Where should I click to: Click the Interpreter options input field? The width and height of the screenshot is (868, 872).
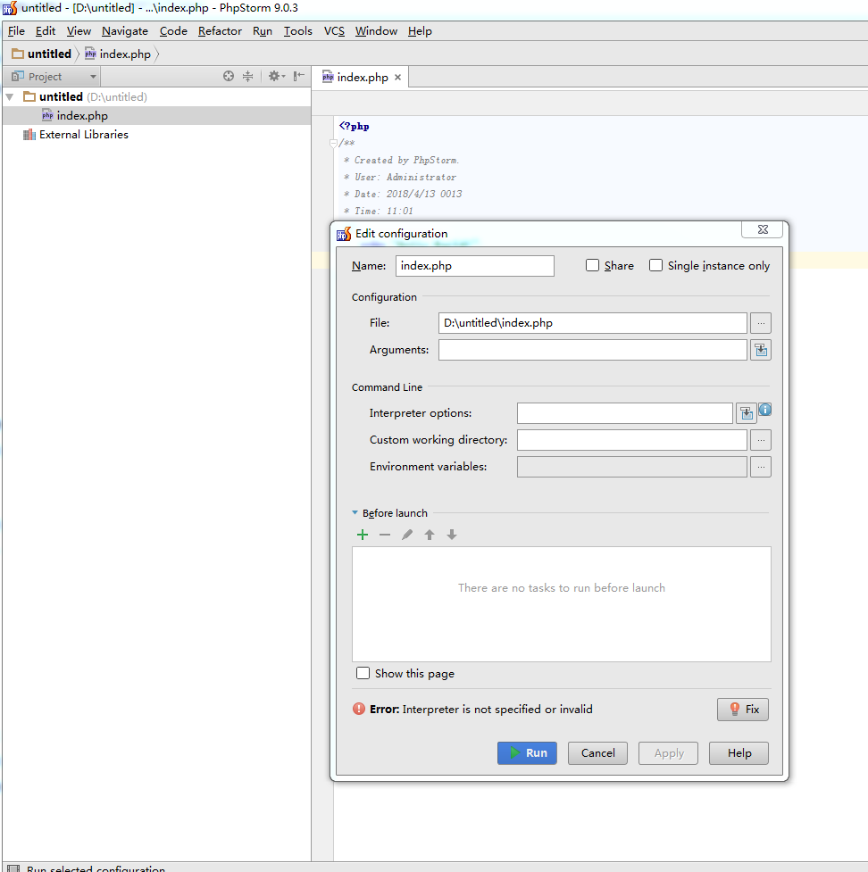point(625,413)
